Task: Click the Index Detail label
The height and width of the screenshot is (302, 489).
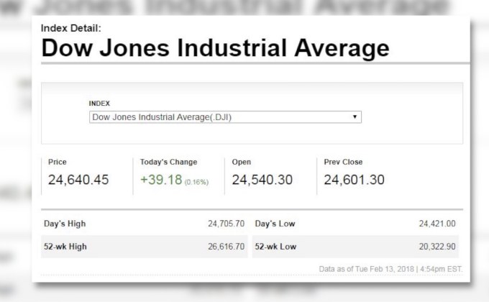Action: click(x=70, y=28)
